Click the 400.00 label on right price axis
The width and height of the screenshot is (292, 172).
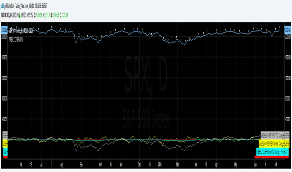pyautogui.click(x=288, y=119)
